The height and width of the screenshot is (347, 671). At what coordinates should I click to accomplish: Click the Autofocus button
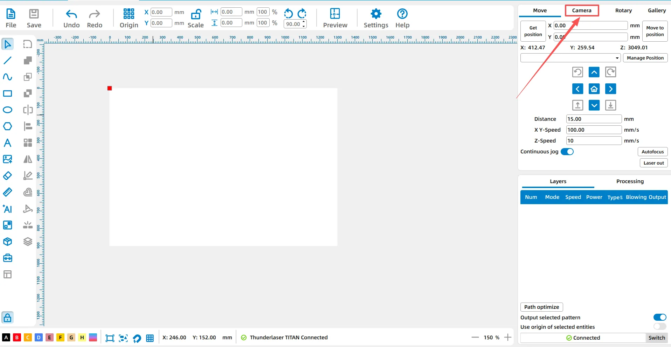click(x=652, y=152)
